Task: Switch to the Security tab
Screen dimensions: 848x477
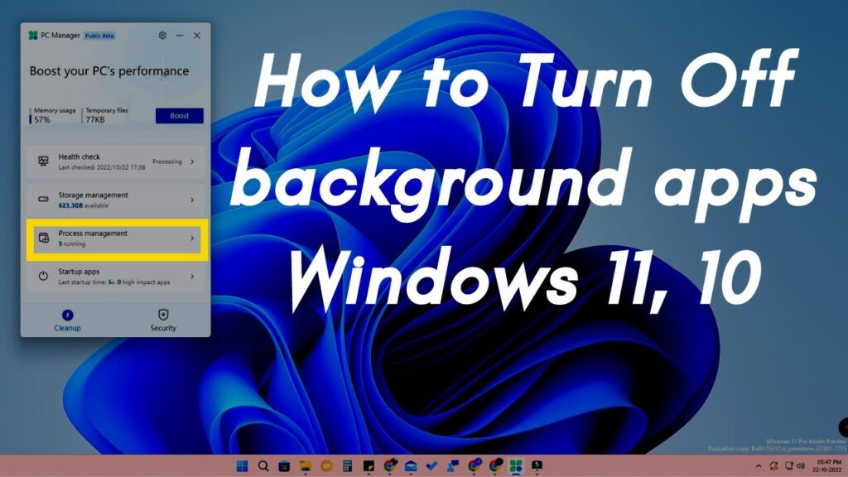Action: point(163,320)
